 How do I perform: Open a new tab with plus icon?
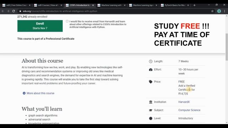click(195, 5)
